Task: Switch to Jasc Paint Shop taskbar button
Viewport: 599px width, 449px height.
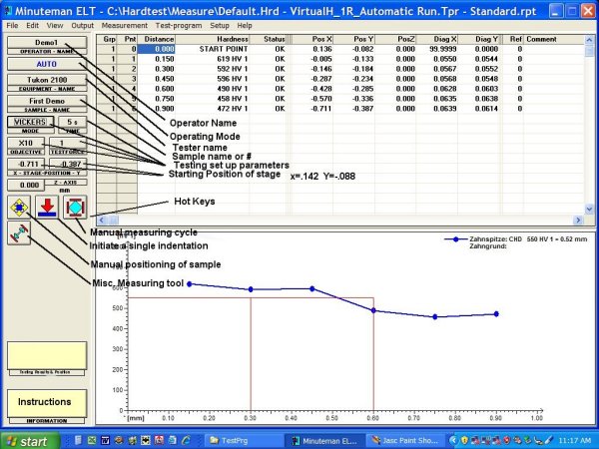Action: (x=405, y=441)
